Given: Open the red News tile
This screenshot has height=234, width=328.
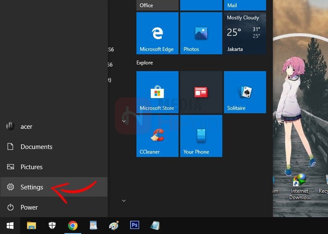Looking at the screenshot, I should coord(201,92).
